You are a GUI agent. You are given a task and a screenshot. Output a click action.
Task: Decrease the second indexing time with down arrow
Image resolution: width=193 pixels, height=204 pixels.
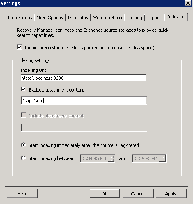pyautogui.click(x=163, y=160)
